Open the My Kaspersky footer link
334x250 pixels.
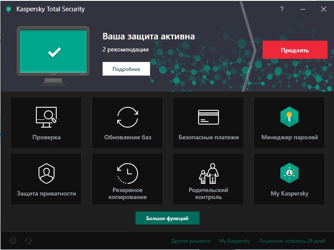234,241
